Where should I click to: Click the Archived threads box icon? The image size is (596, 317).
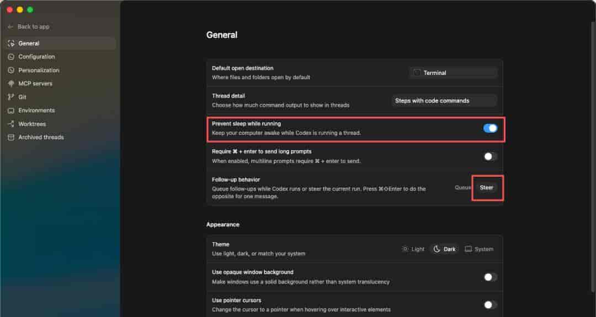[11, 137]
